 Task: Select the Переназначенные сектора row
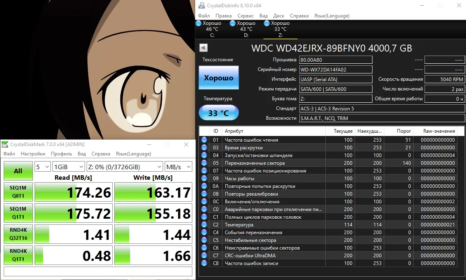(x=329, y=163)
